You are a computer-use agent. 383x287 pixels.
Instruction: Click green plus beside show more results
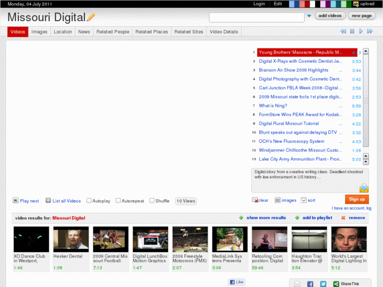(241, 217)
